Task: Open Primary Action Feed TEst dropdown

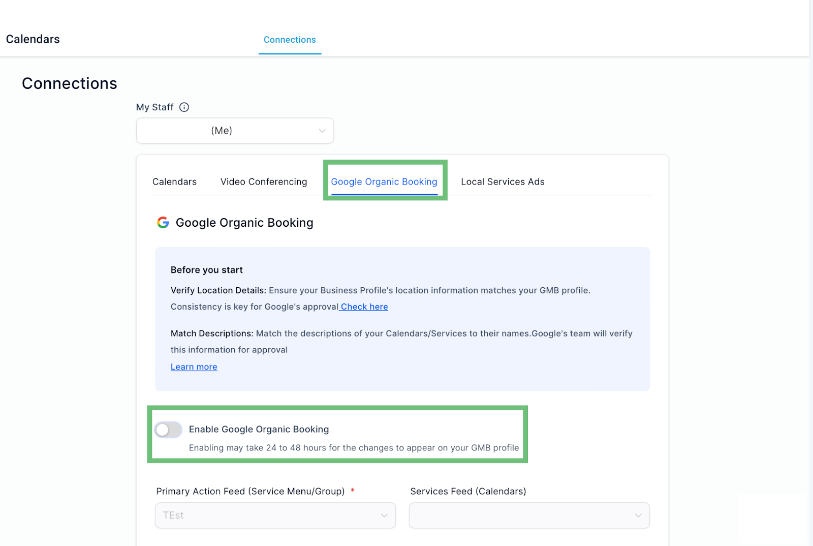Action: click(275, 515)
